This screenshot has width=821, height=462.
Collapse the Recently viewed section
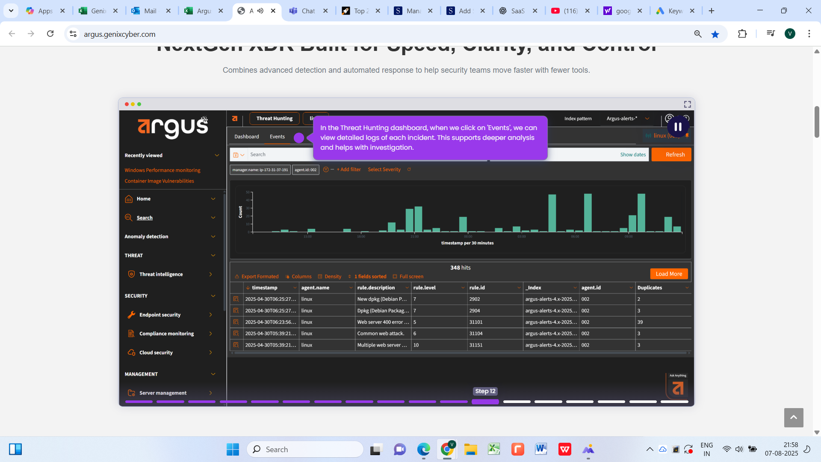pyautogui.click(x=217, y=155)
